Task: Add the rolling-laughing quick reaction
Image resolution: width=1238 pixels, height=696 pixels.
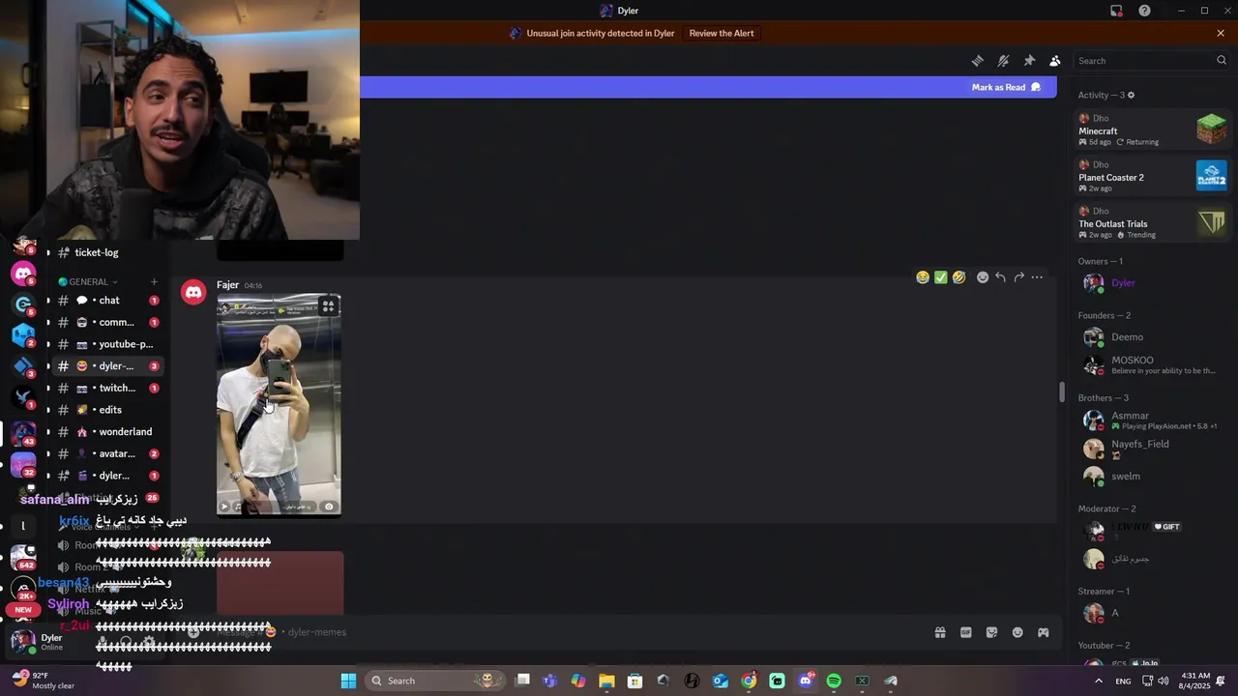Action: (959, 277)
